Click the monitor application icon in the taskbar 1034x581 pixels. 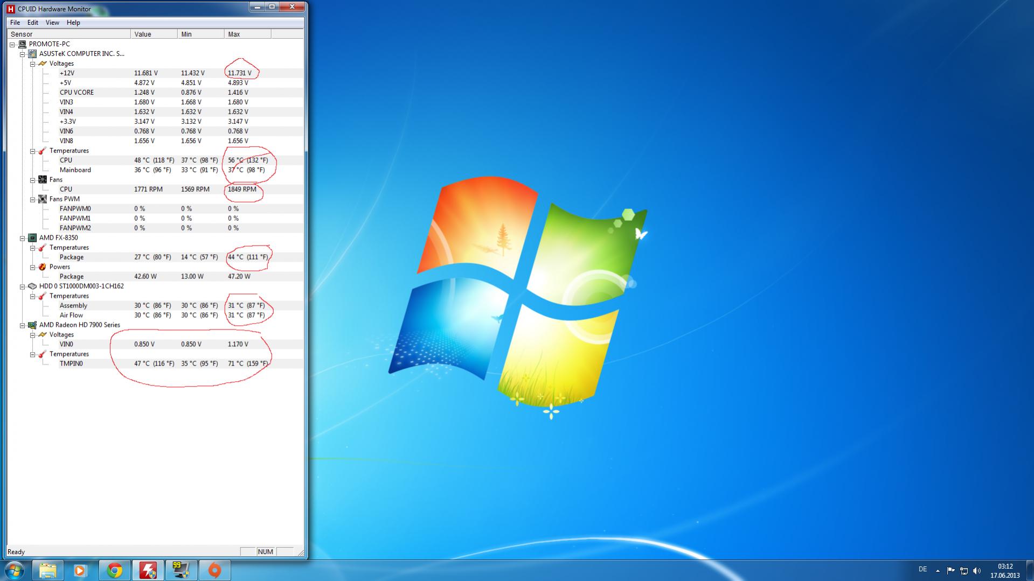[181, 570]
